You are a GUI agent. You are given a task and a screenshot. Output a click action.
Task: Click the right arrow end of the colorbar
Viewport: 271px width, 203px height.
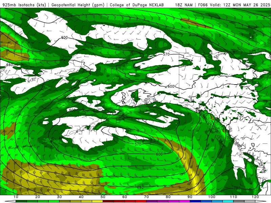pos(261,201)
